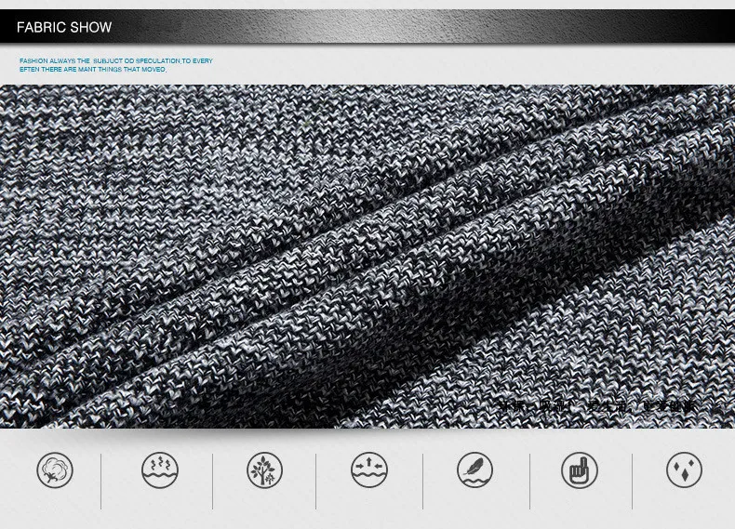Click the tree and plants natural icon
The image size is (735, 529).
click(265, 469)
